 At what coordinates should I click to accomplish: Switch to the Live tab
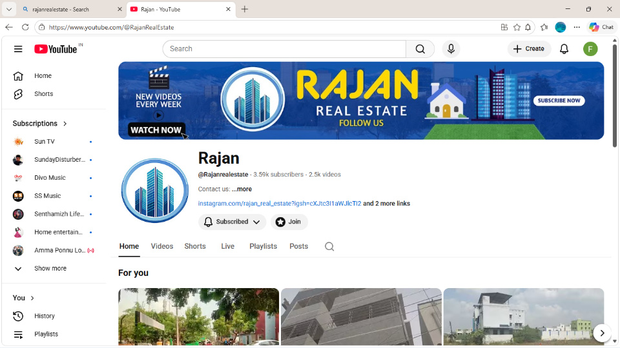tap(227, 246)
